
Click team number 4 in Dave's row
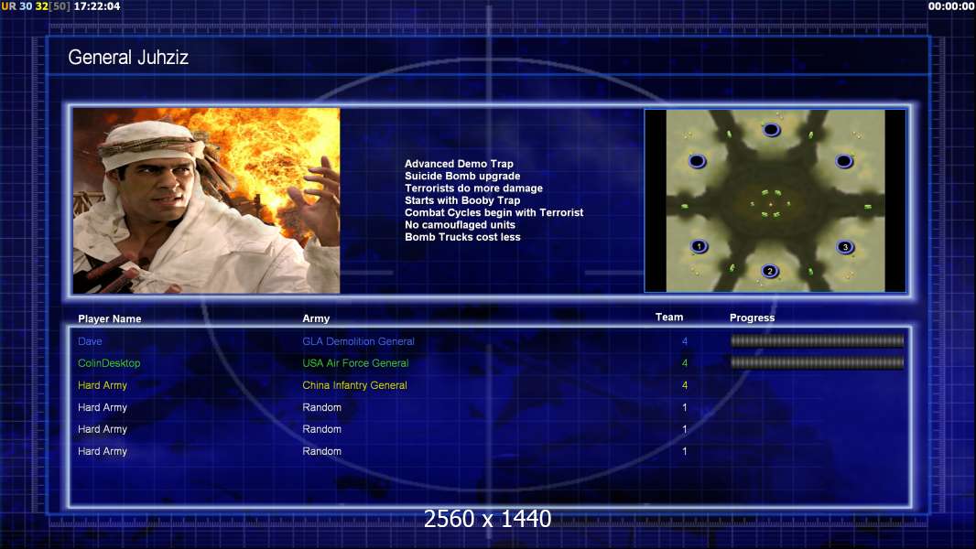click(x=685, y=341)
